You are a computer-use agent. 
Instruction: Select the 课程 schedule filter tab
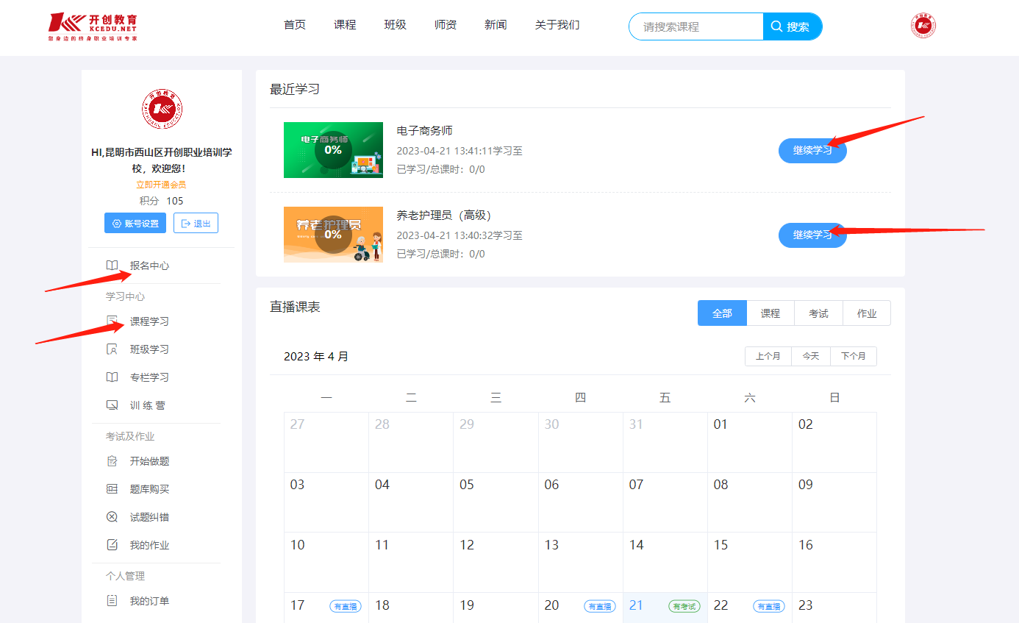[x=770, y=313]
